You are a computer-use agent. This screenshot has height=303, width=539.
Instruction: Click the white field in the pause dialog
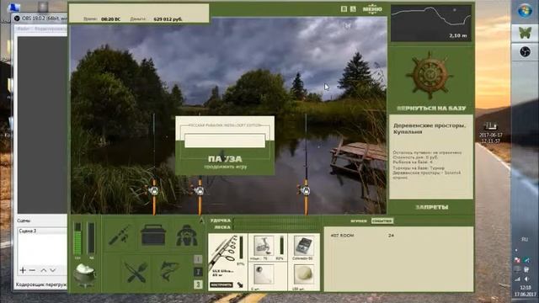click(x=225, y=141)
